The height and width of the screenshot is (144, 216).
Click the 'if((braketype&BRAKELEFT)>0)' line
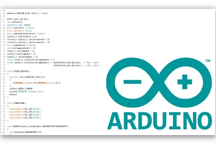26,132
